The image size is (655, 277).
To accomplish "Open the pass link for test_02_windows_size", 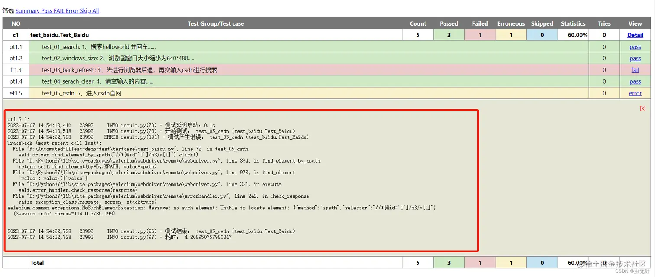I will point(635,59).
